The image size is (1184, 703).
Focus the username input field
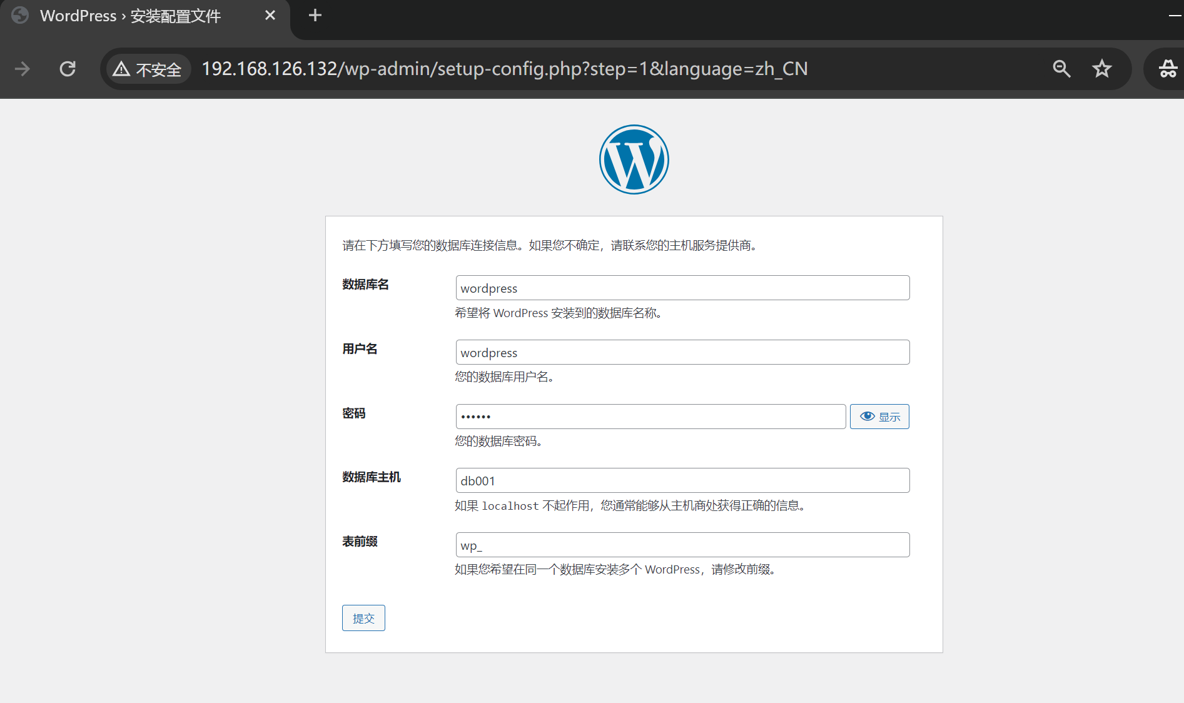682,352
